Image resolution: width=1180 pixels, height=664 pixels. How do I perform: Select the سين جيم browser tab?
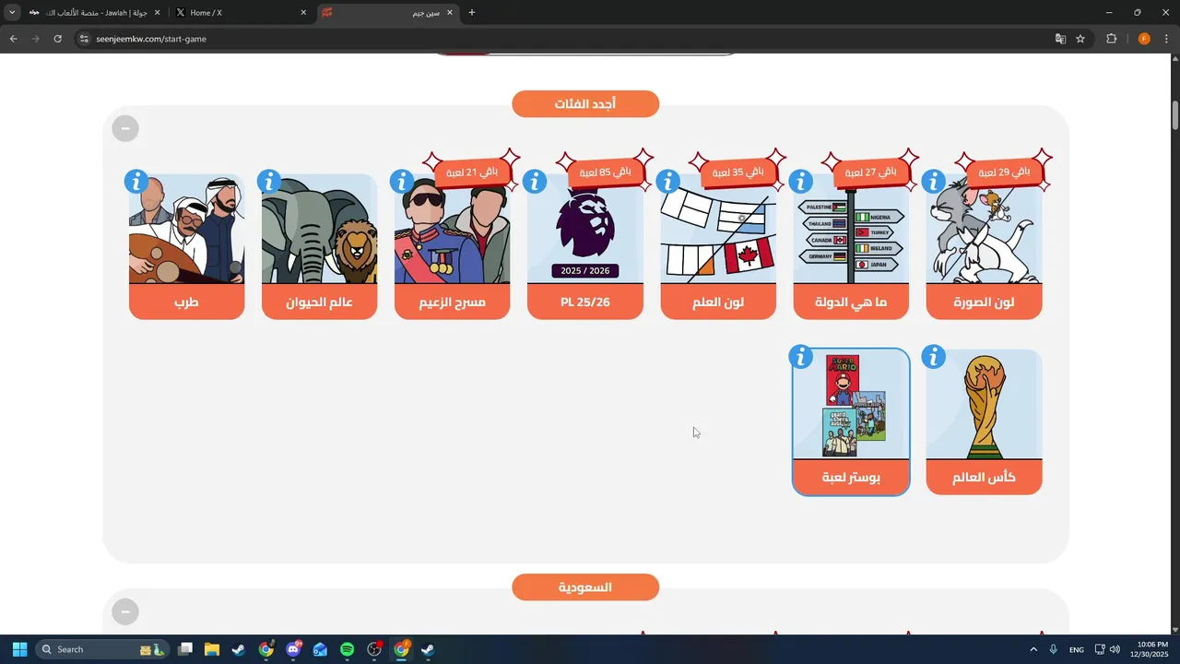(x=388, y=13)
